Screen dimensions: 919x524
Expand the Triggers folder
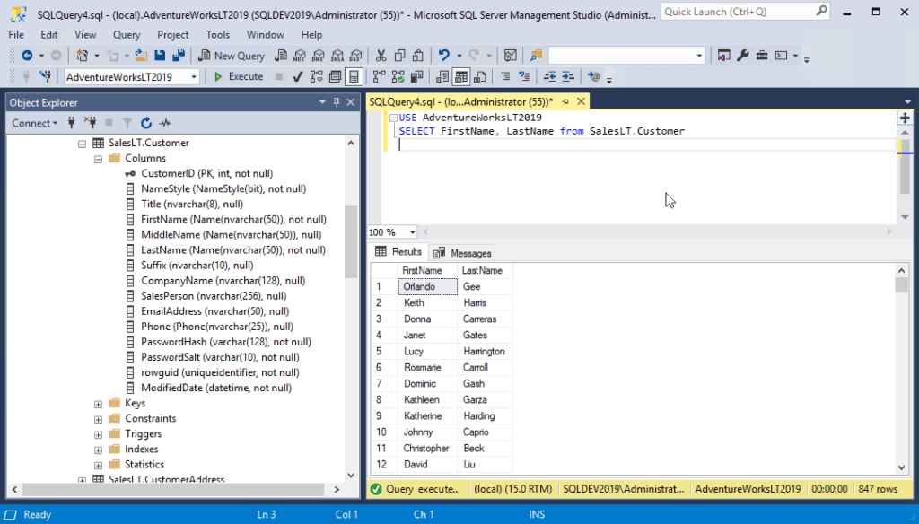[x=98, y=434]
